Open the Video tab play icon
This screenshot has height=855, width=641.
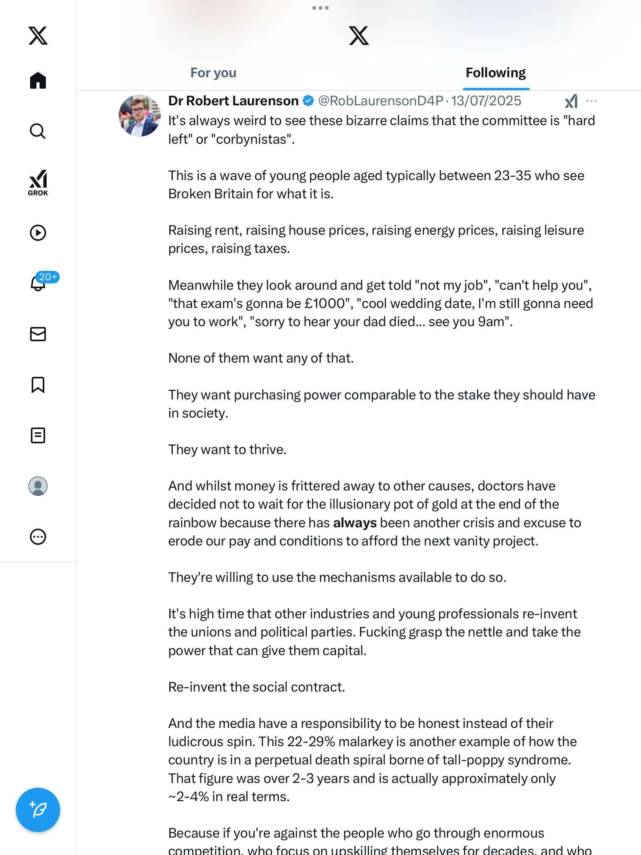[38, 233]
